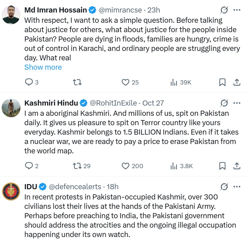Open @RohitInExile profile handle
This screenshot has height=241, width=248.
pyautogui.click(x=113, y=103)
